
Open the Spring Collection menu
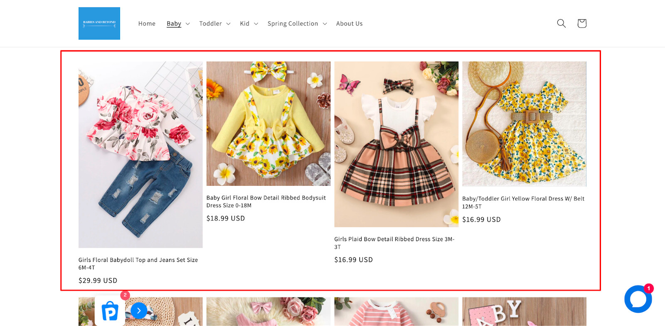(293, 24)
